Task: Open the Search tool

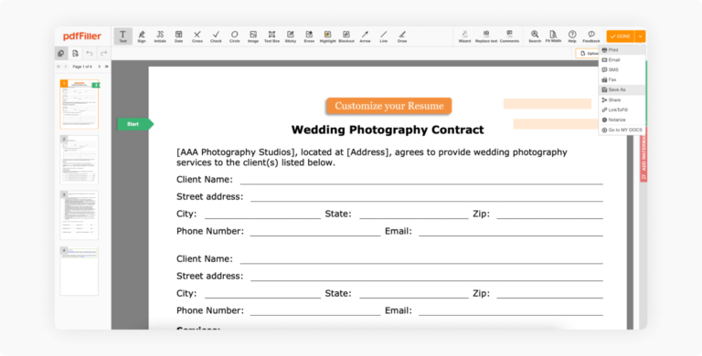Action: (x=535, y=37)
